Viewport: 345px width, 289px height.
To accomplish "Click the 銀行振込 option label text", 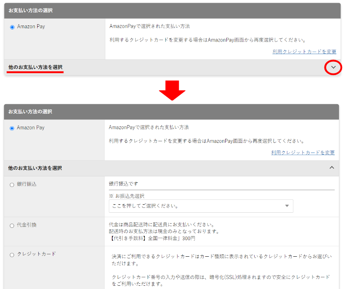I will coord(27,184).
